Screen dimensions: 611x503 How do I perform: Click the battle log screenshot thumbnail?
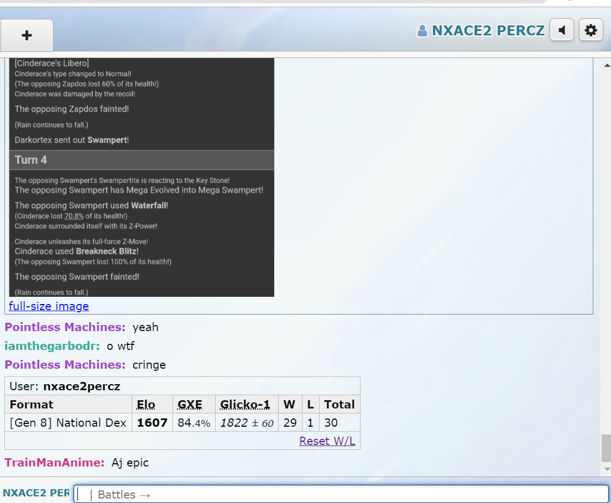pos(142,177)
